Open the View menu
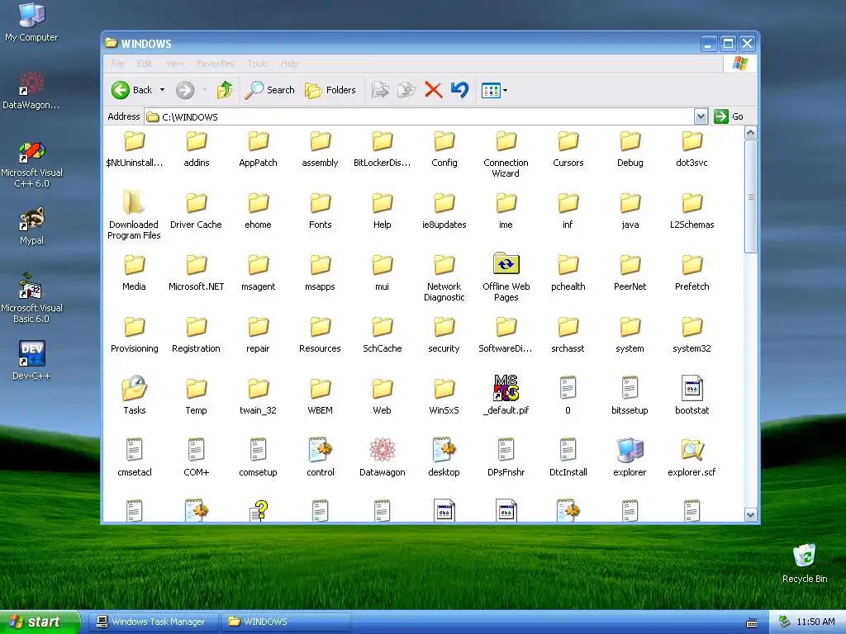 point(174,64)
